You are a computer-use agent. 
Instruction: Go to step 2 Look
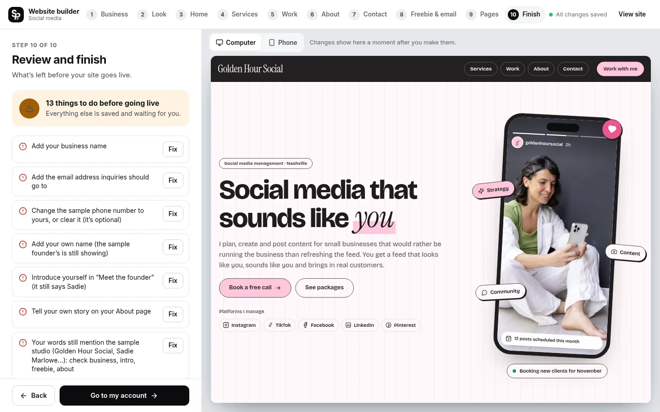(x=152, y=15)
